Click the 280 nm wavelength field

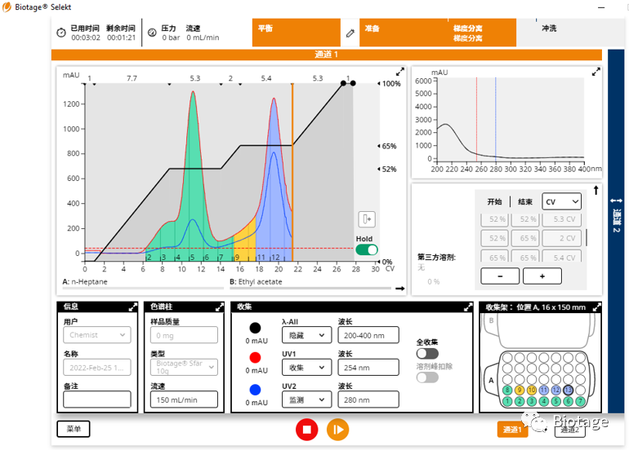pos(368,399)
